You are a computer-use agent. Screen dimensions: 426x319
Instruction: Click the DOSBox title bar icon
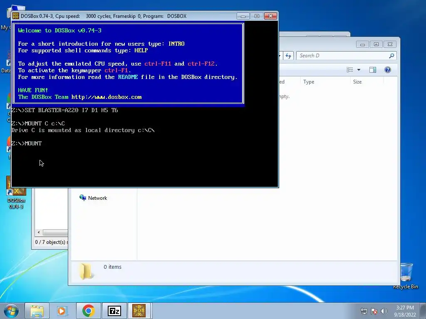pyautogui.click(x=16, y=16)
